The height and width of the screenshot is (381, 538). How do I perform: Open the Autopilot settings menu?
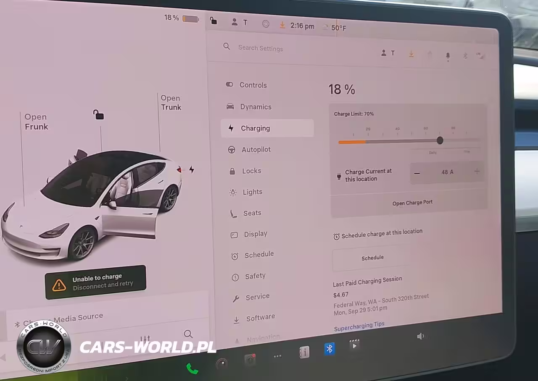click(x=256, y=149)
